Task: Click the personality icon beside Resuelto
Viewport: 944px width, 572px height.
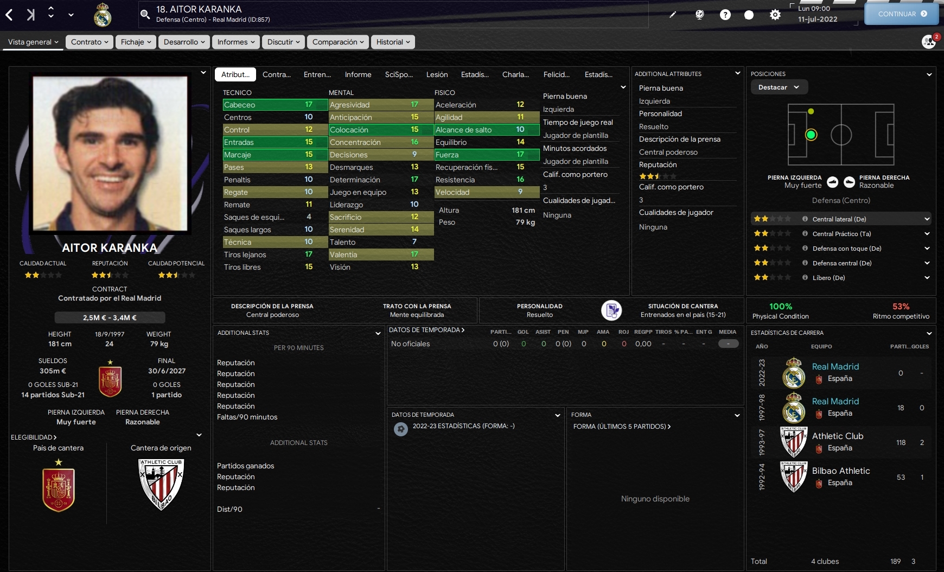Action: [611, 310]
